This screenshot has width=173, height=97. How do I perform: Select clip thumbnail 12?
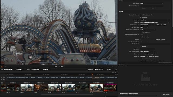(69, 88)
